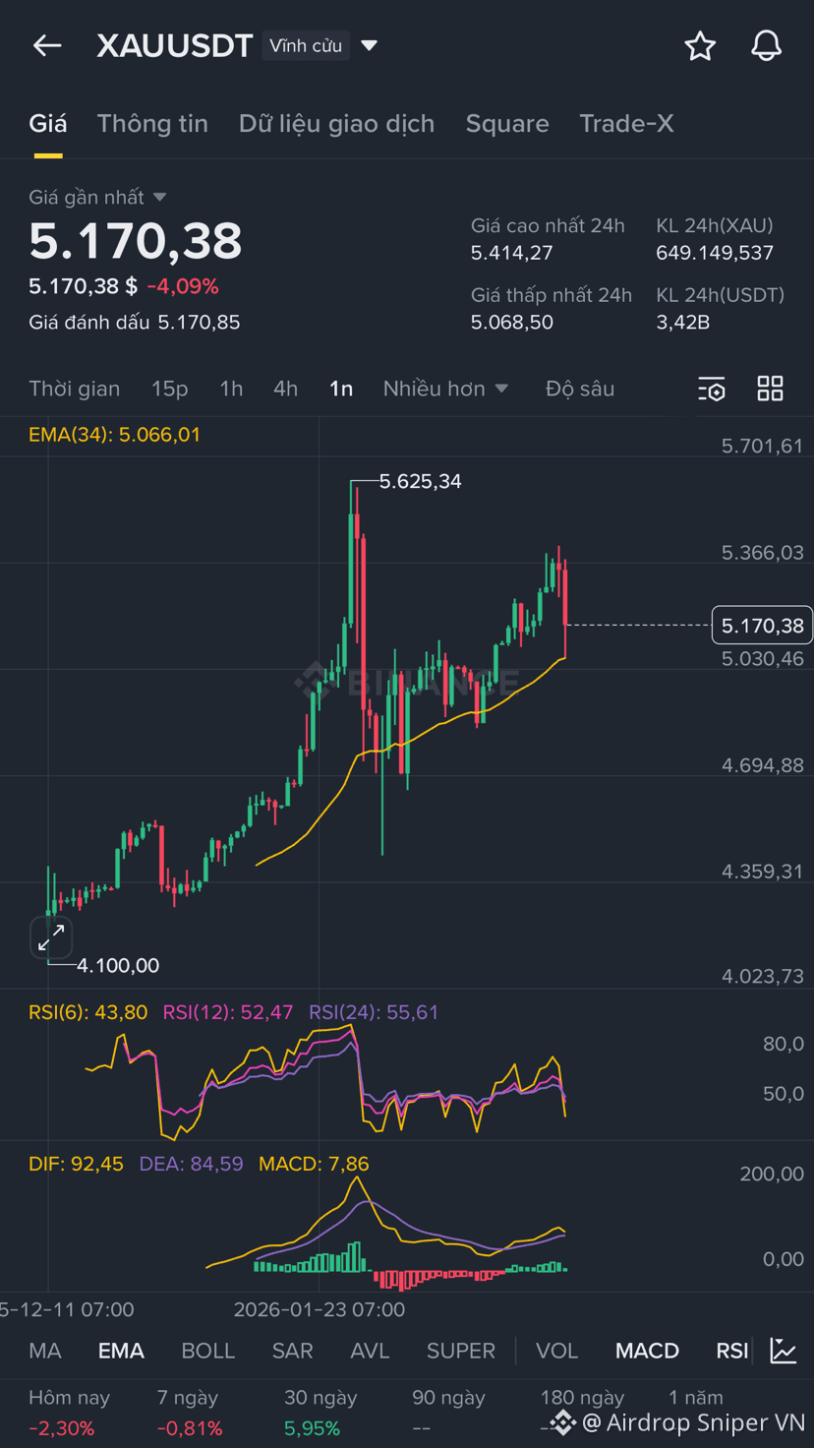Screen dimensions: 814x1448
Task: Switch to the Giá tab
Action: click(x=48, y=124)
